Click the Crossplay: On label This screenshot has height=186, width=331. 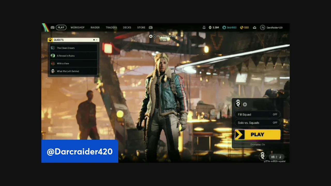tap(258, 144)
